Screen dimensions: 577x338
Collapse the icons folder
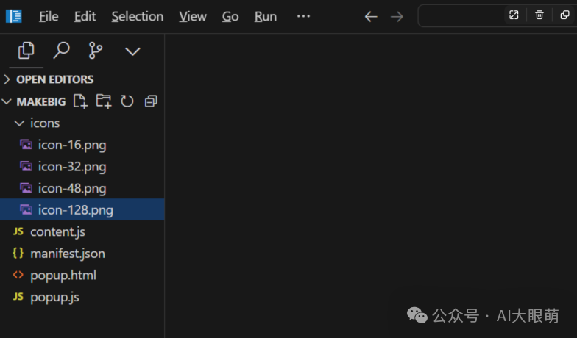point(19,123)
